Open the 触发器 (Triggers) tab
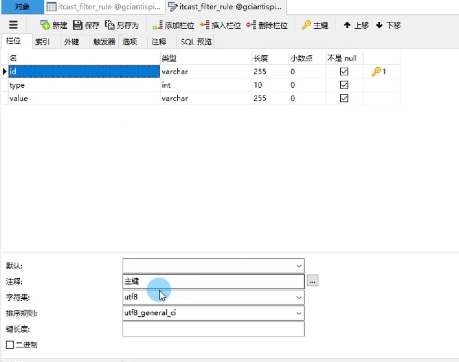The height and width of the screenshot is (362, 459). tap(104, 42)
